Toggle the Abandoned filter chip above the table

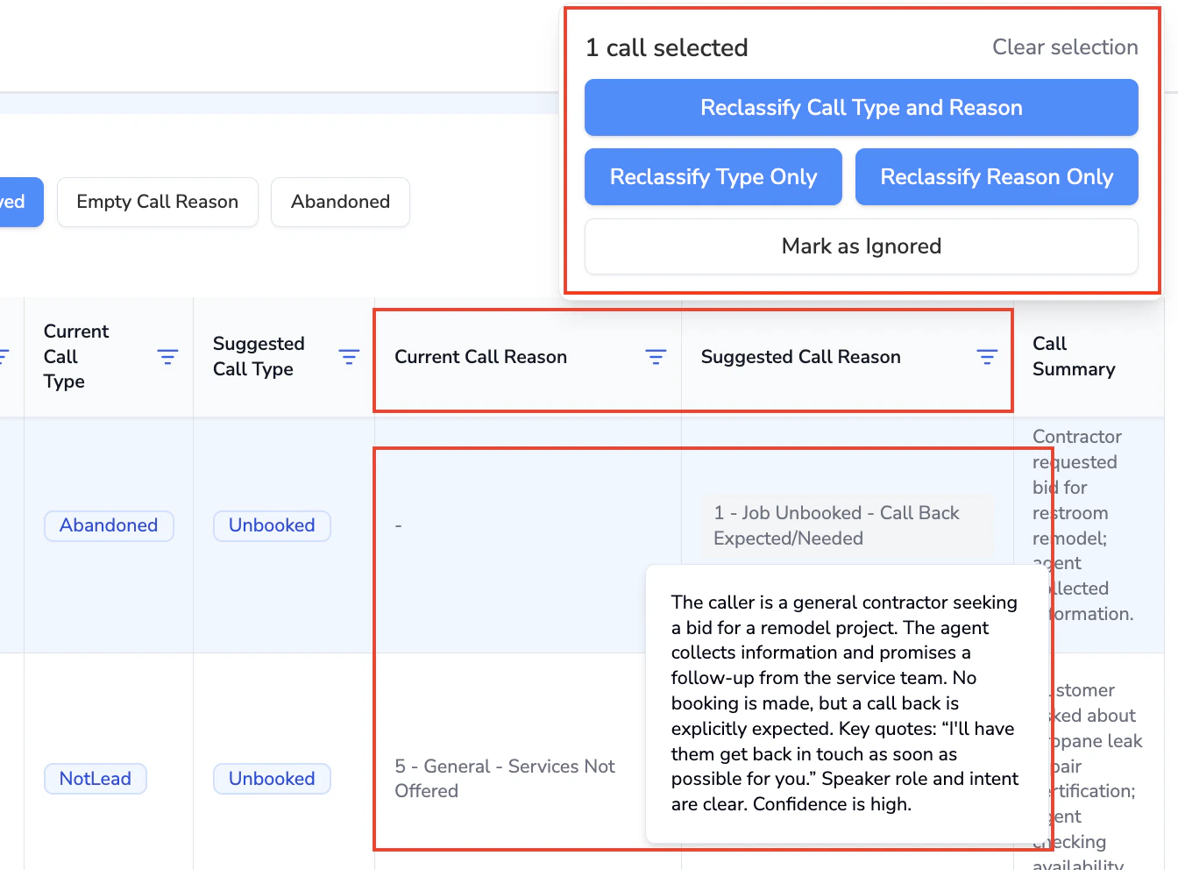pos(340,202)
